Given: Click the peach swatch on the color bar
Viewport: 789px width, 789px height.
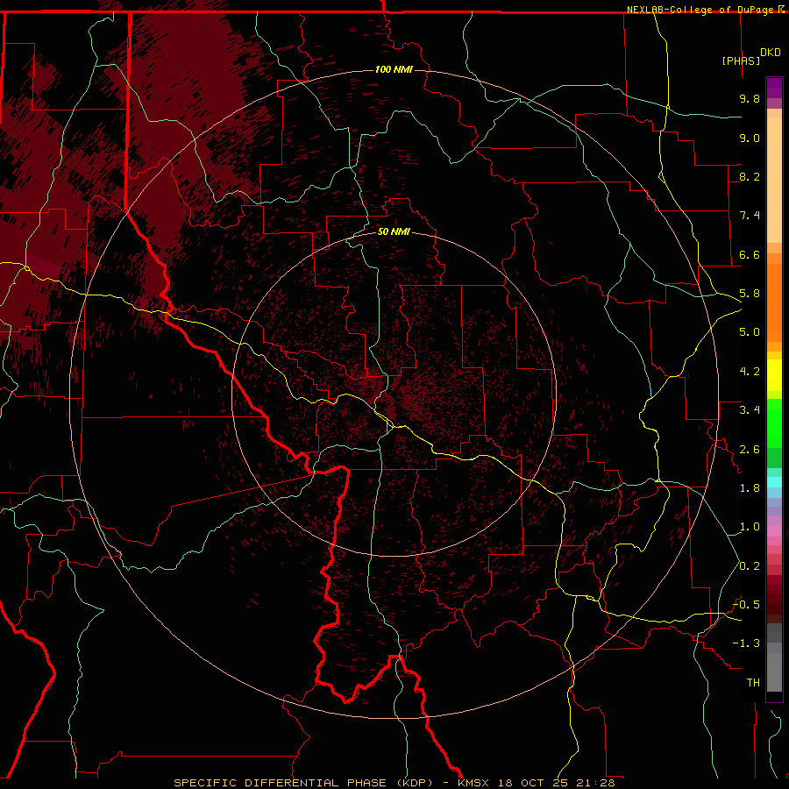Looking at the screenshot, I should click(x=774, y=180).
